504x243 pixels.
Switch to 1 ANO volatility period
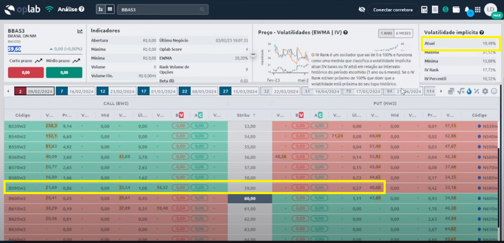coord(386,33)
